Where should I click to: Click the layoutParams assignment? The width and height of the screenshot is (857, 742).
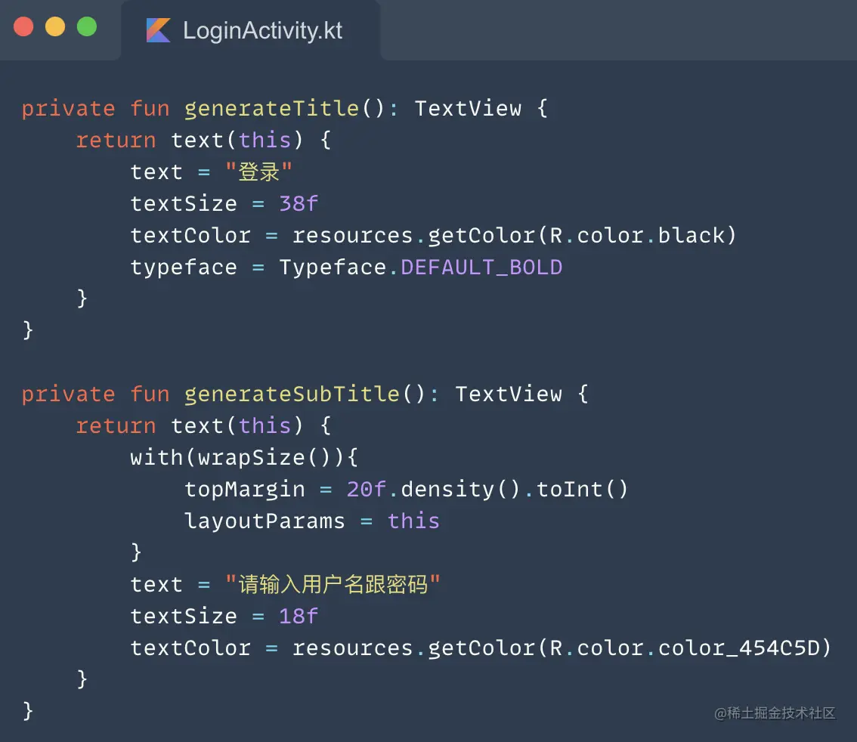[x=265, y=521]
